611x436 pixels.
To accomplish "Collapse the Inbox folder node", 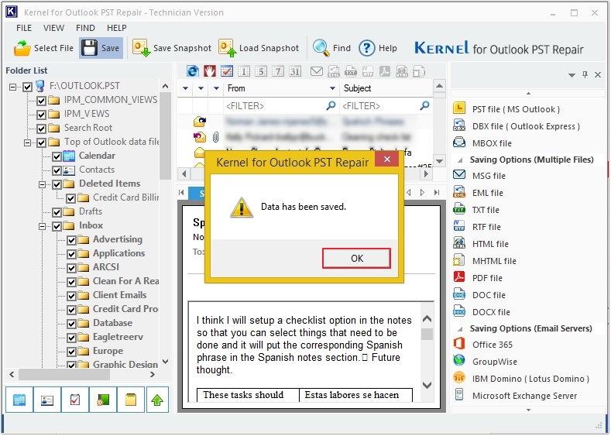I will point(42,226).
